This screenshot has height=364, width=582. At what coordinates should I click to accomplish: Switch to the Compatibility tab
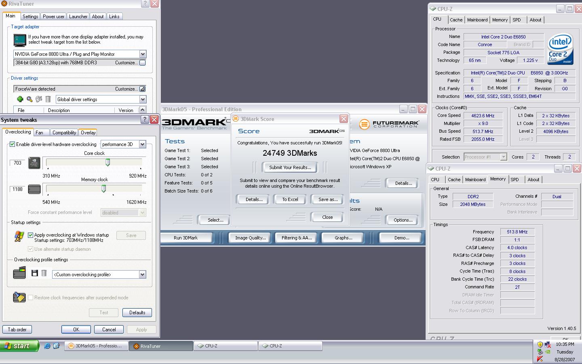[64, 133]
